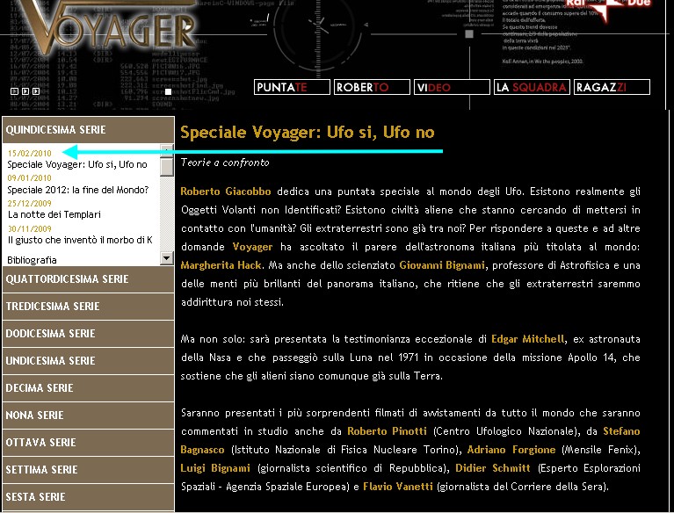Click the Roberto Giacobbo name link
This screenshot has width=674, height=513.
click(226, 191)
